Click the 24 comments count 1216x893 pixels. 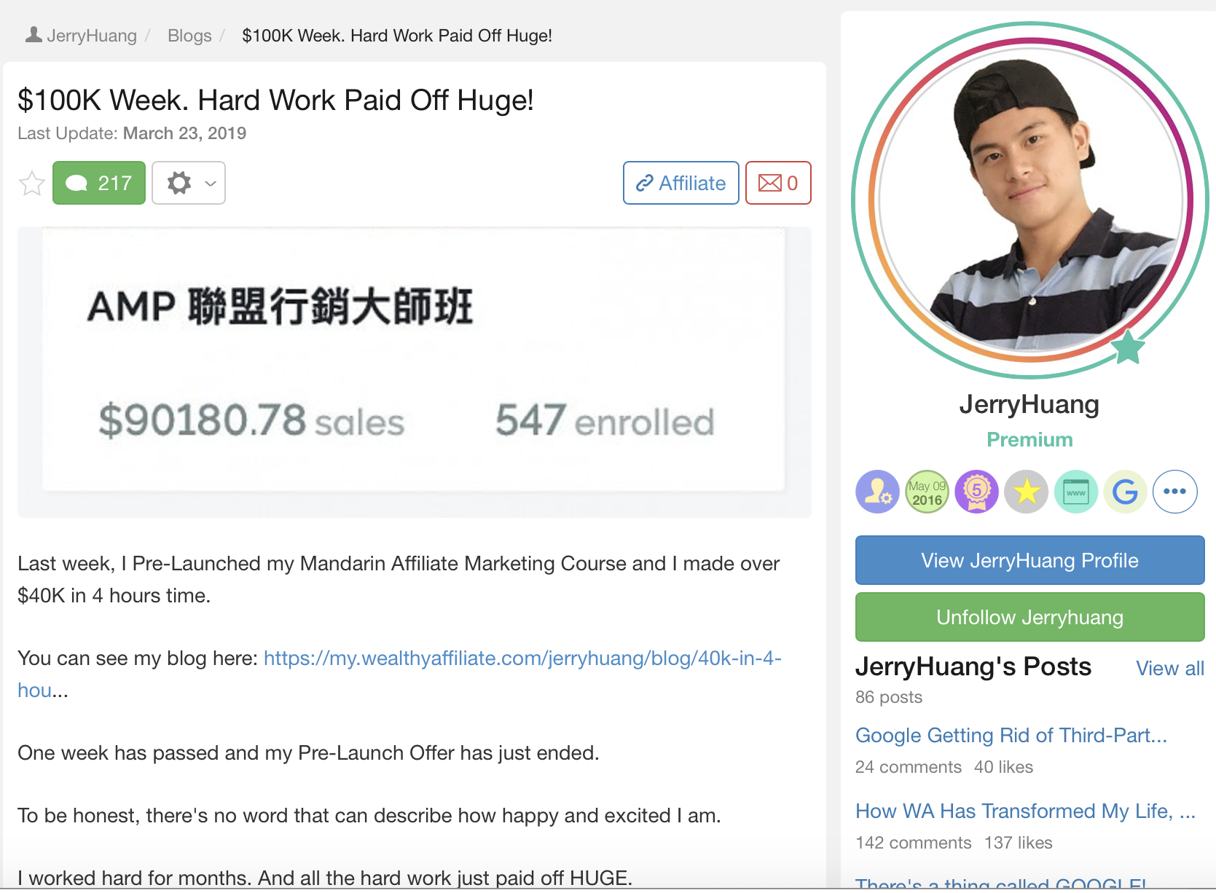(909, 767)
